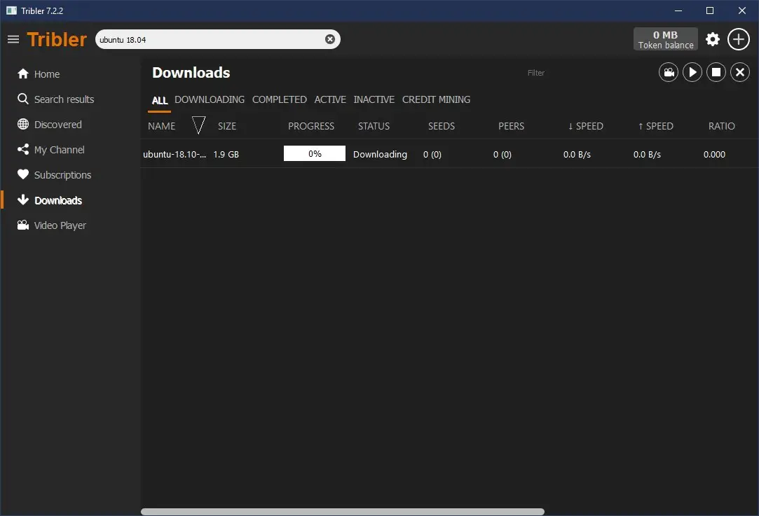Click the Tribler 7.2.2 title bar icon
This screenshot has height=516, width=759.
(x=12, y=11)
